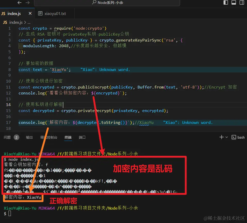
Task: Click the 'node:crypto' string on line 1
Action: tap(89, 28)
